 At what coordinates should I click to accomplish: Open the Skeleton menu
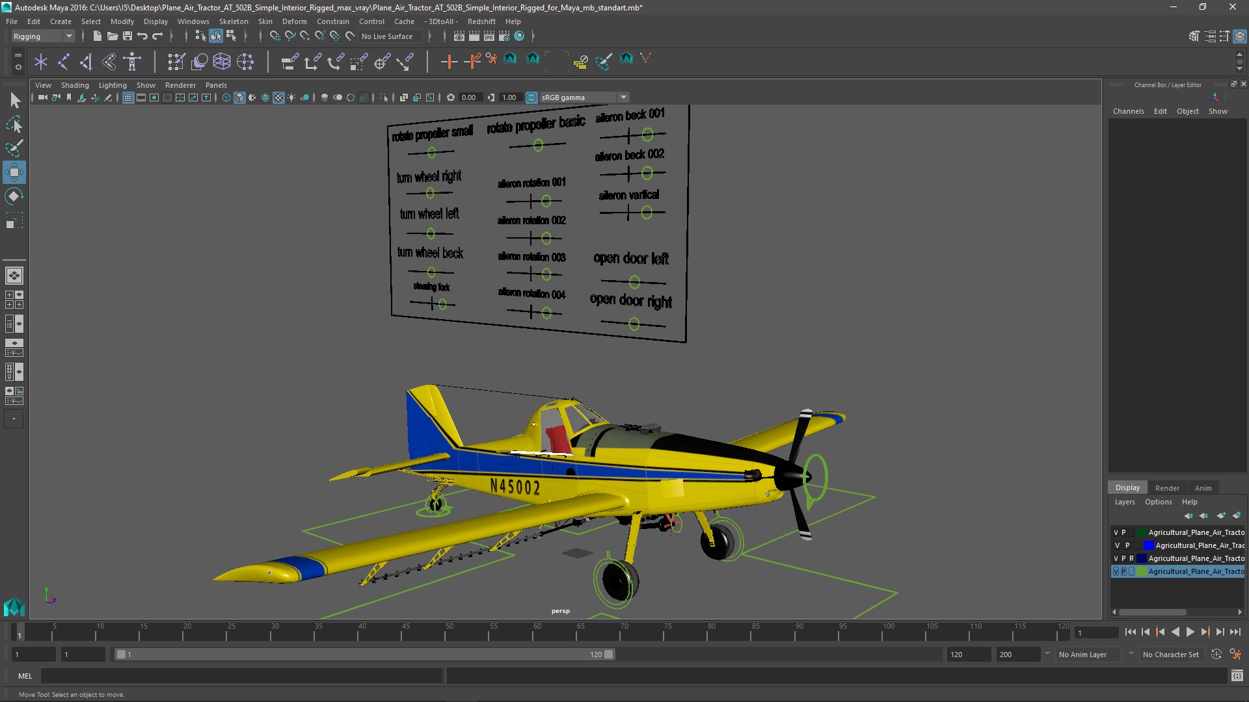pyautogui.click(x=234, y=21)
